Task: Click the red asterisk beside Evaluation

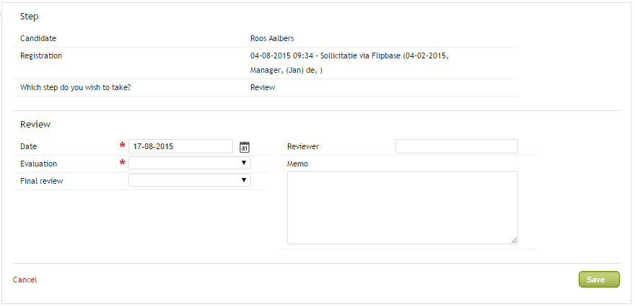Action: point(122,163)
